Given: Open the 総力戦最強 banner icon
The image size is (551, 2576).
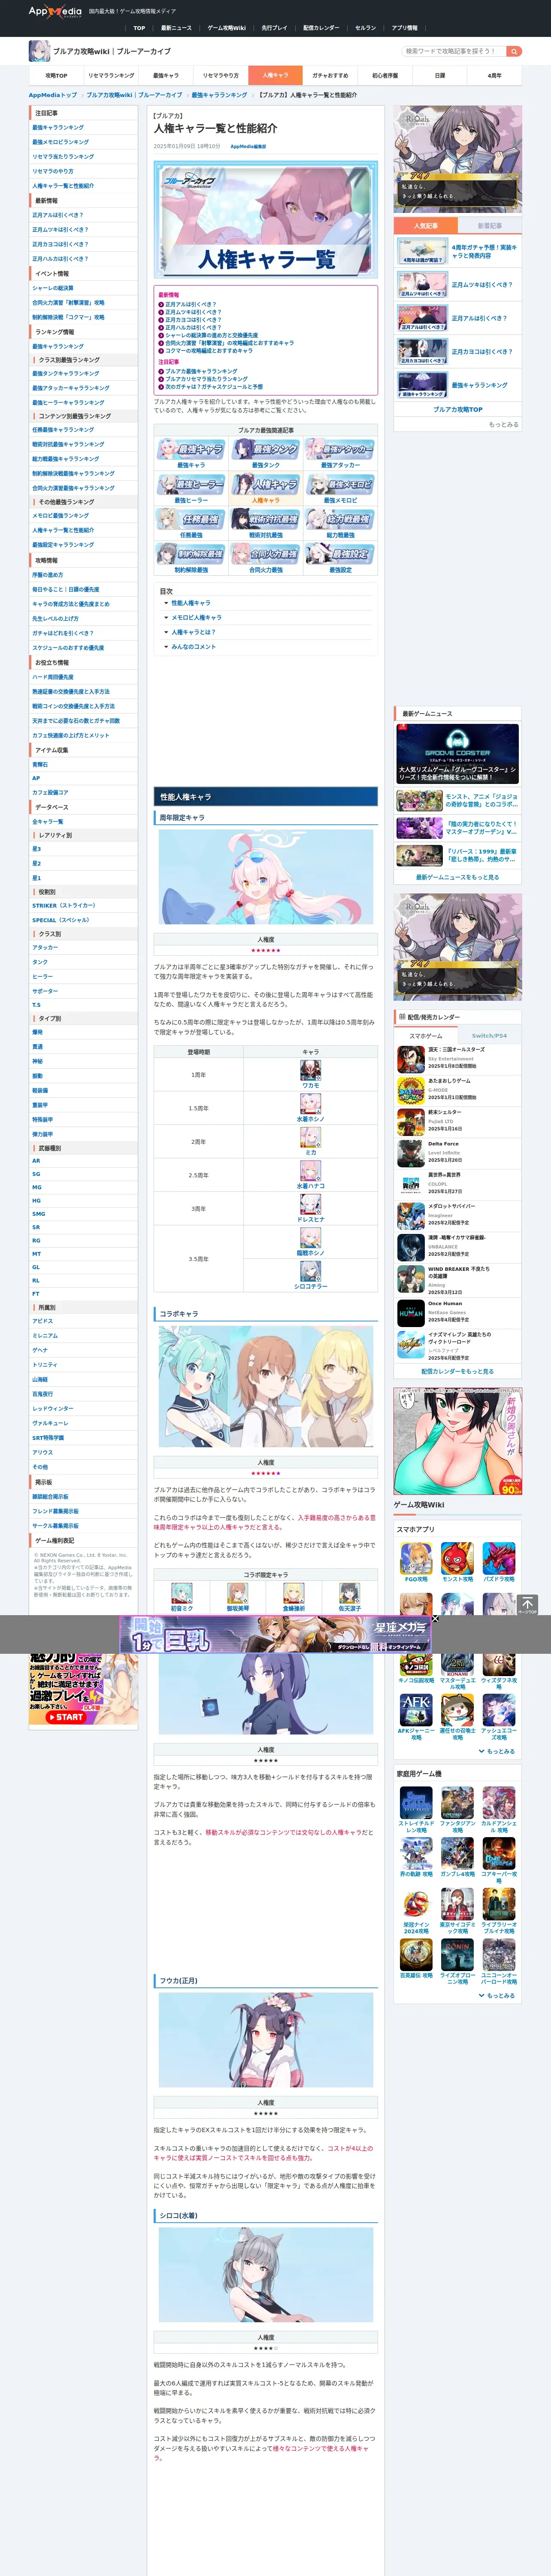Looking at the screenshot, I should pyautogui.click(x=340, y=519).
